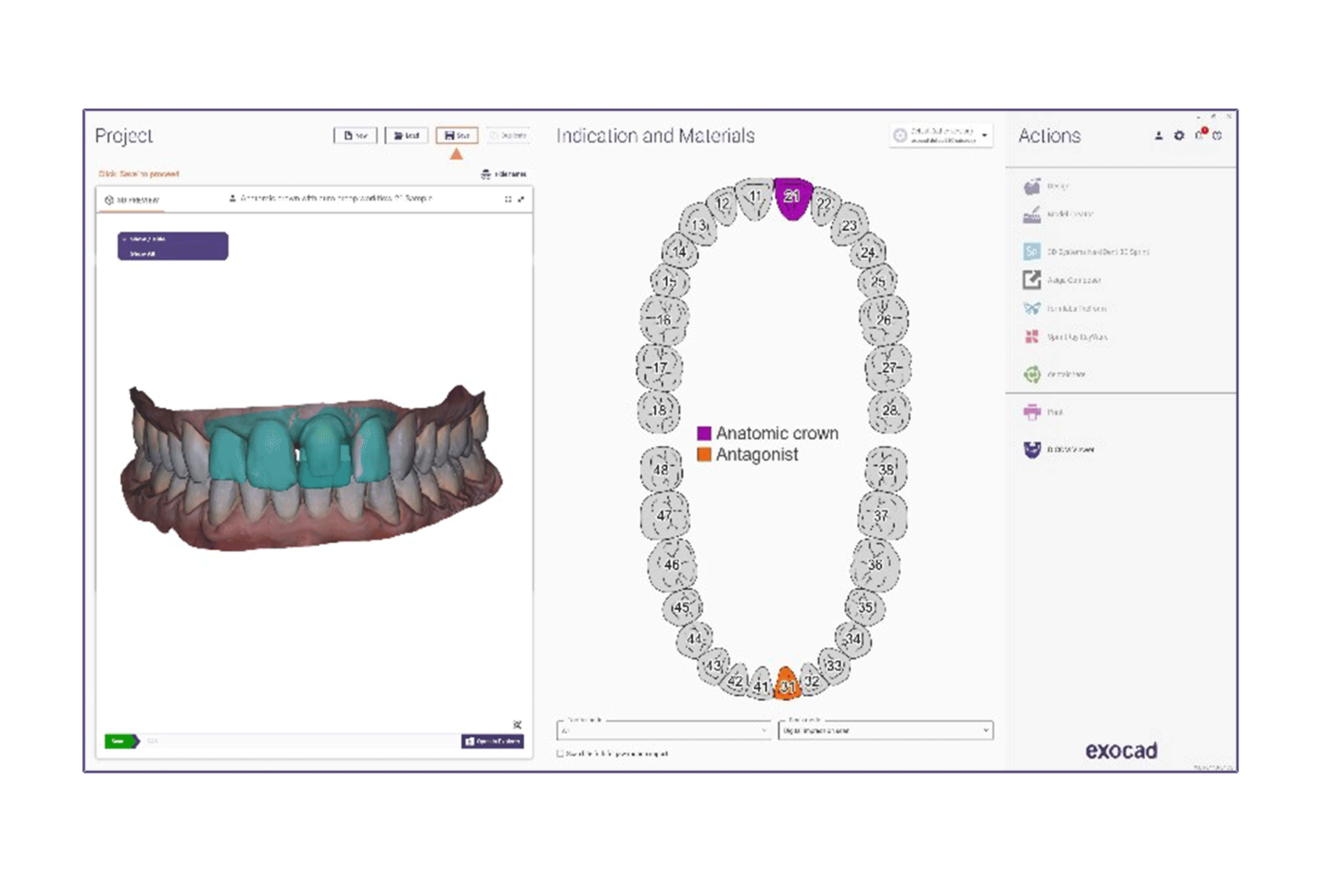Click the orange Antagonist legend swatch
The width and height of the screenshot is (1326, 884).
click(x=704, y=454)
